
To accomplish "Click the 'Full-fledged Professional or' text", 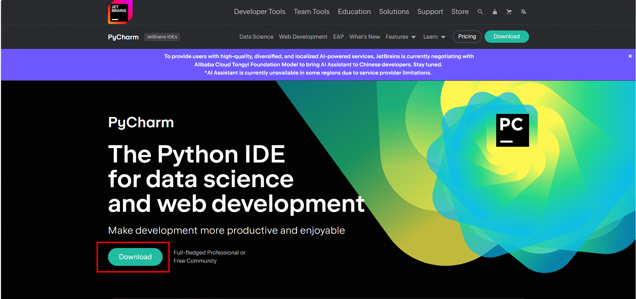I will pyautogui.click(x=209, y=252).
